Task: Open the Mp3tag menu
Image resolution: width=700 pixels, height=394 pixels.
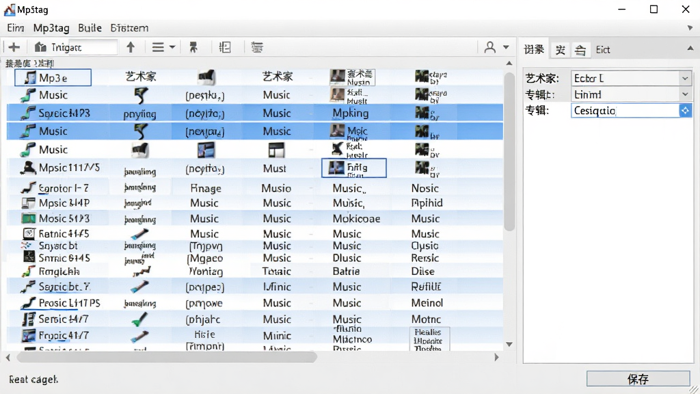Action: point(51,27)
